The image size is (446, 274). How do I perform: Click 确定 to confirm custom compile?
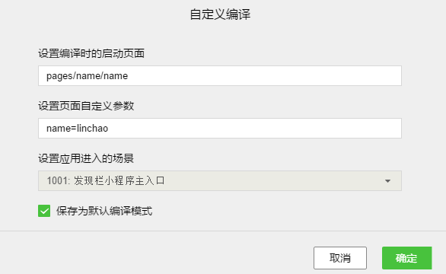406,258
